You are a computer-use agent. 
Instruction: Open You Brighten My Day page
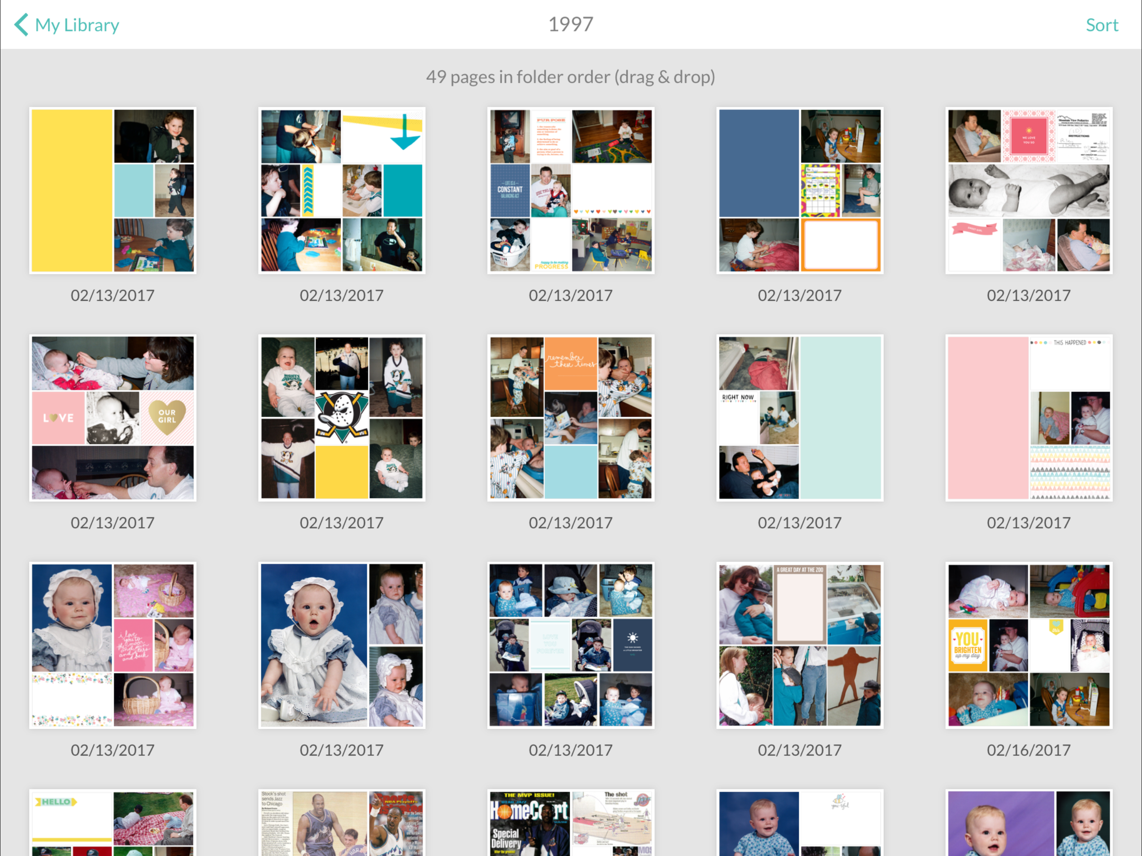coord(1029,645)
